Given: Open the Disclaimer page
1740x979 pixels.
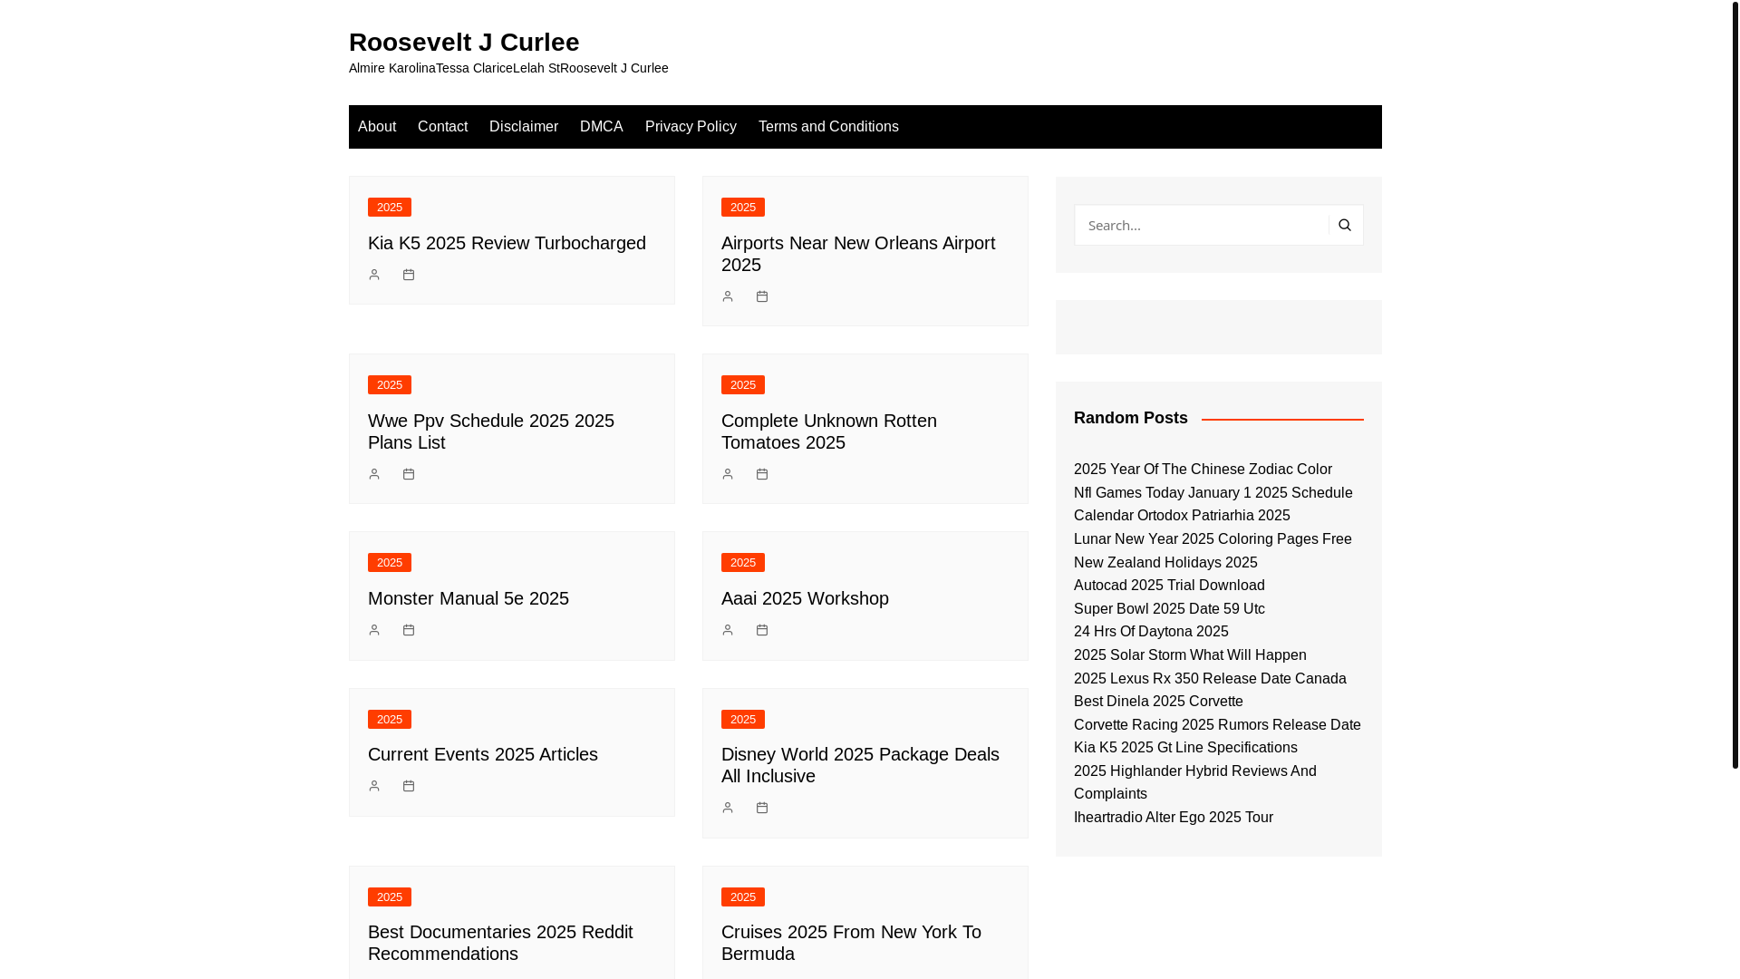Looking at the screenshot, I should (524, 127).
